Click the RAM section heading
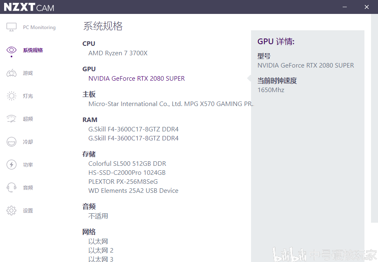The image size is (378, 262). 90,120
